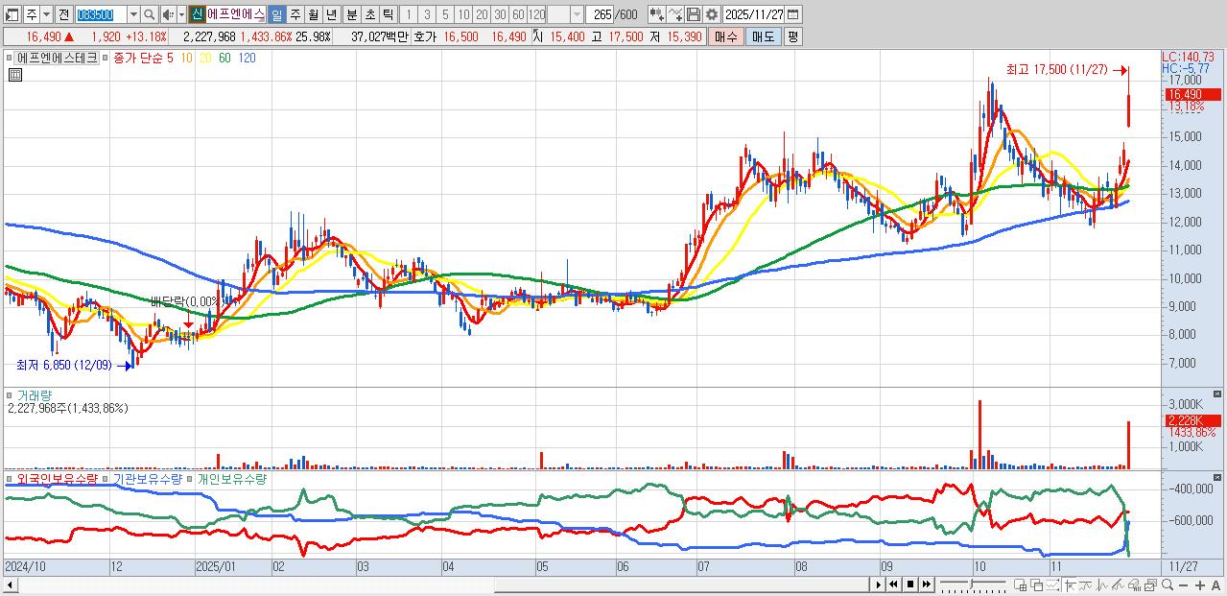Open the interval combo dropdown after 120
This screenshot has width=1227, height=596.
click(576, 14)
